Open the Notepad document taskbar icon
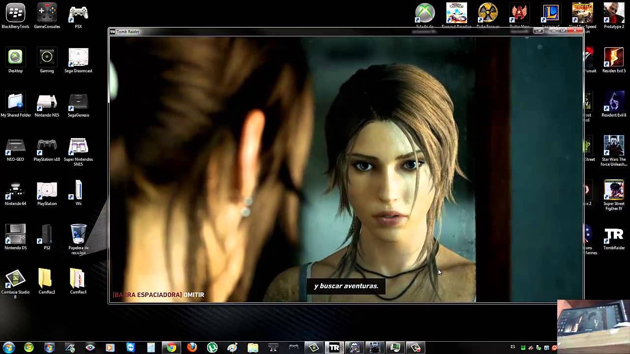 pos(151,348)
